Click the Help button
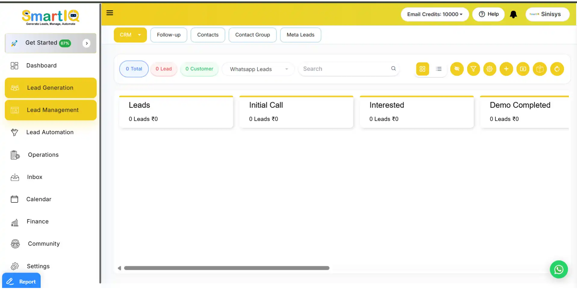The width and height of the screenshot is (577, 290). (488, 14)
